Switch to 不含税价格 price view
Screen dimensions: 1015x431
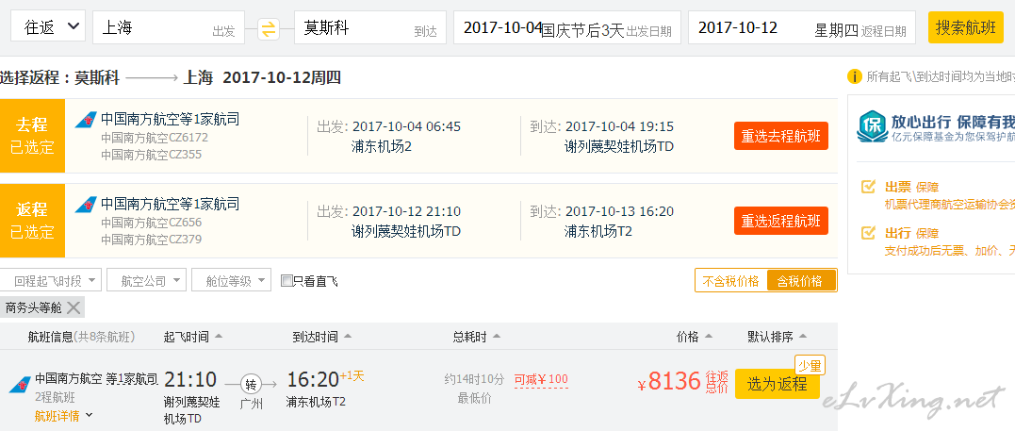click(730, 281)
